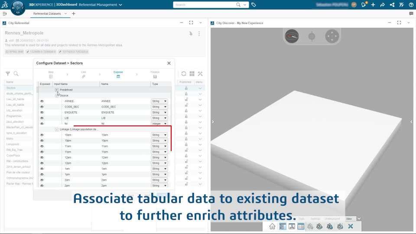Toggle exposure eye for 12am

pyautogui.click(x=42, y=158)
